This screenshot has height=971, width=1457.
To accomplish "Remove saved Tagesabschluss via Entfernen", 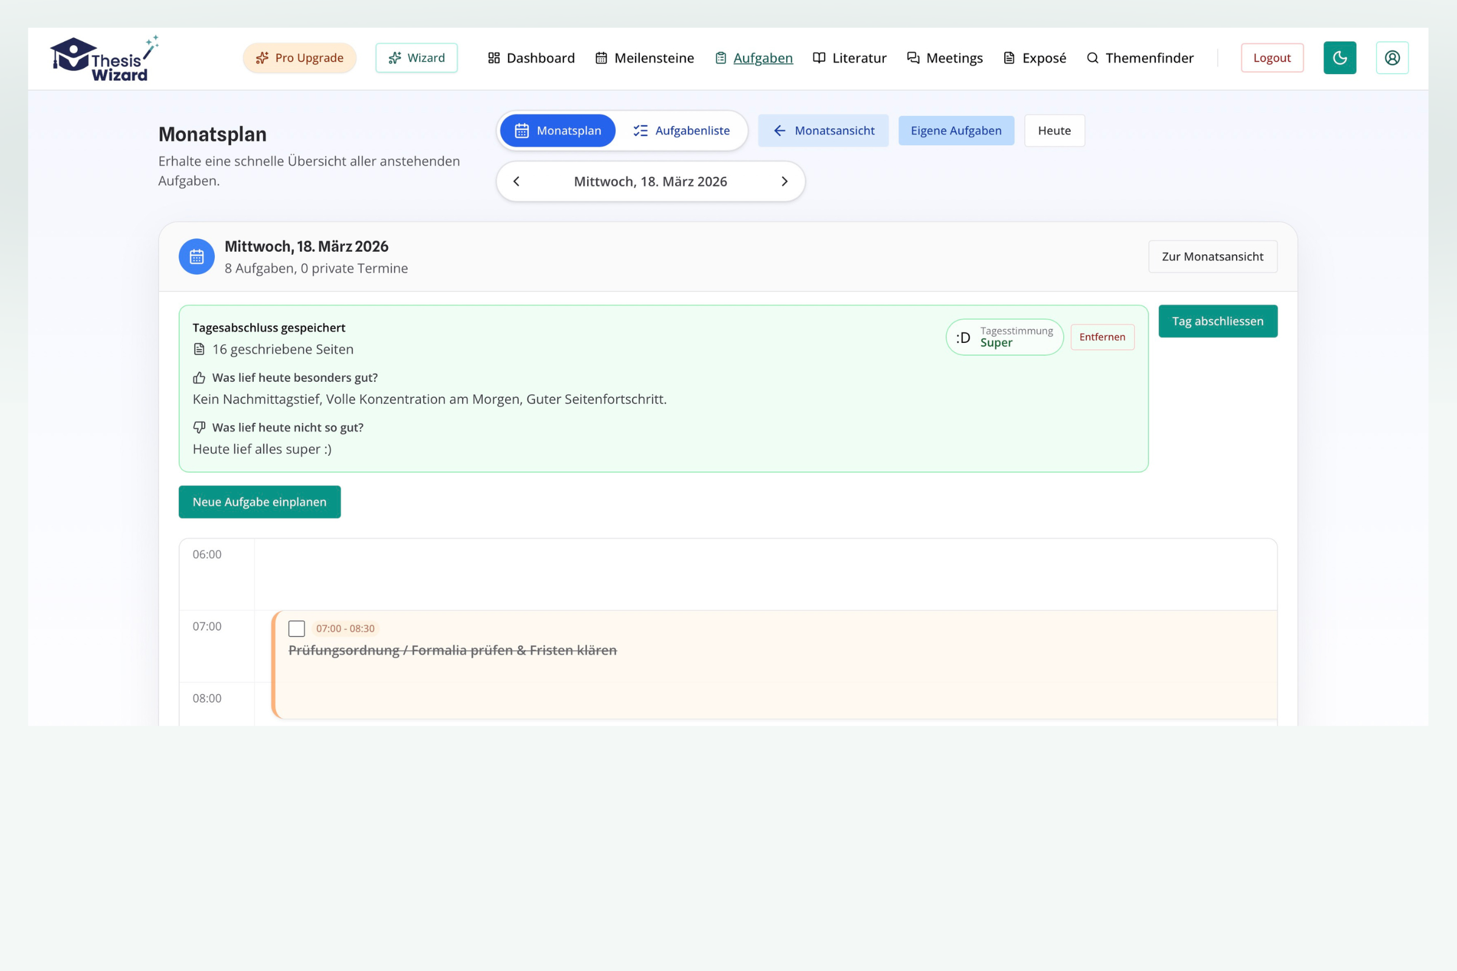I will point(1102,337).
